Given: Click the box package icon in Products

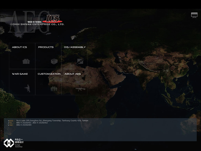Looking at the screenshot, I should tap(54, 61).
